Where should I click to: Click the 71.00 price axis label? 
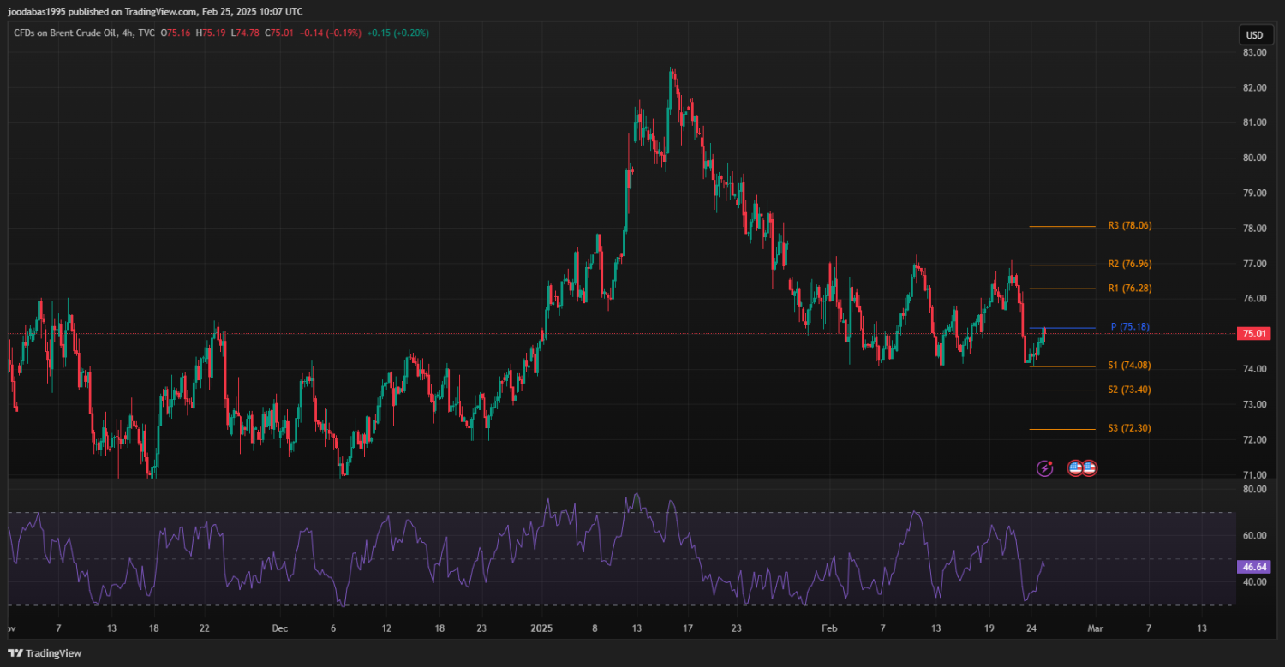pos(1254,475)
